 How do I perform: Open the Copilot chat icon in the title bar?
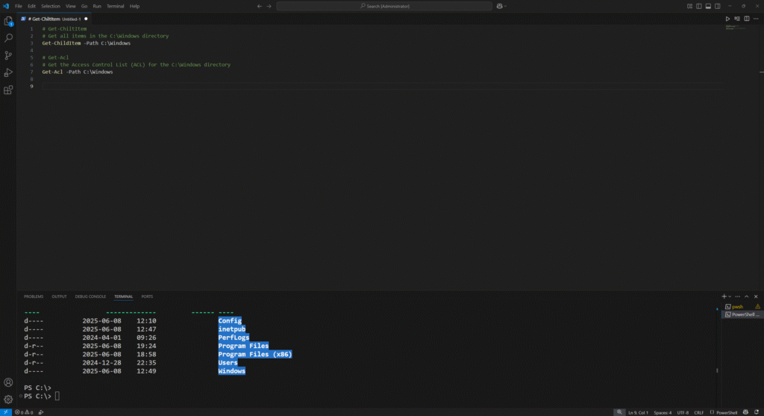click(x=499, y=6)
